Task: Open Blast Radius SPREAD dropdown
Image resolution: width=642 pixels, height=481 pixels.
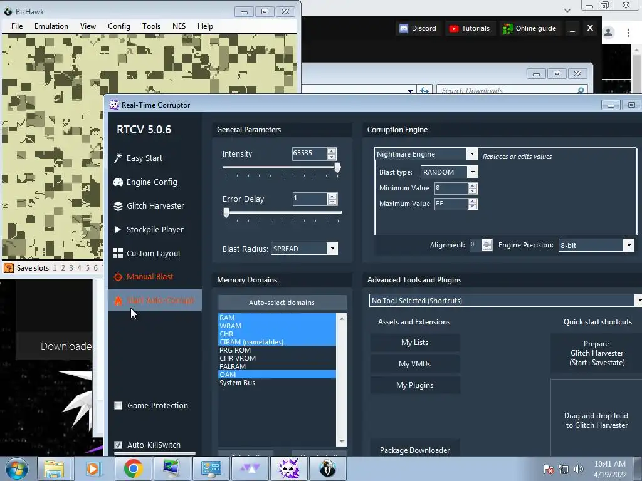Action: [x=332, y=248]
